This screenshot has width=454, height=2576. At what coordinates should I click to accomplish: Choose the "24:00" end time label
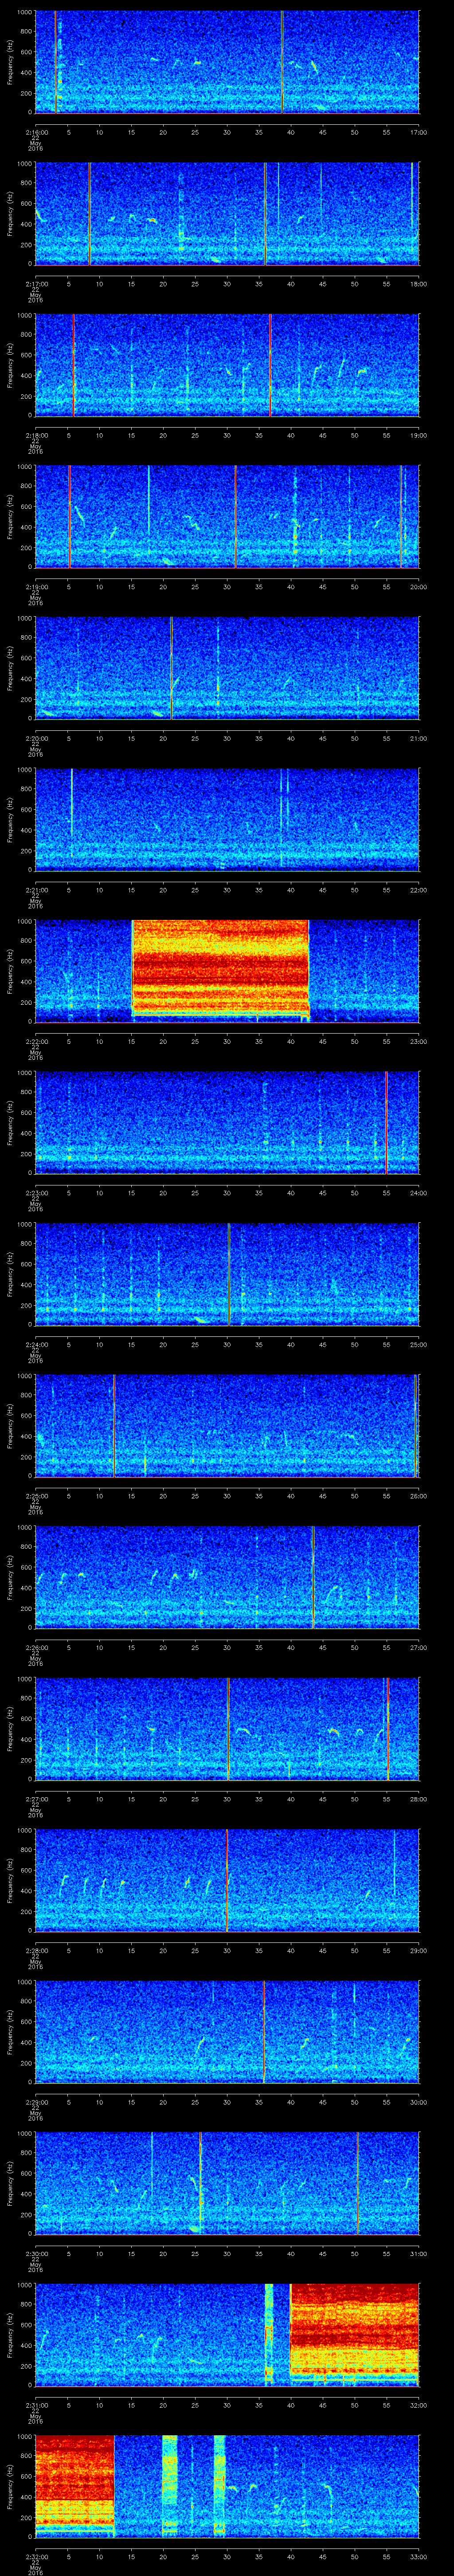point(418,1192)
